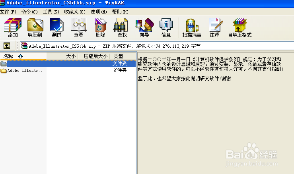The image size is (294, 174).
Task: Select the Adobe Illustr... folder name
Action: pyautogui.click(x=26, y=71)
